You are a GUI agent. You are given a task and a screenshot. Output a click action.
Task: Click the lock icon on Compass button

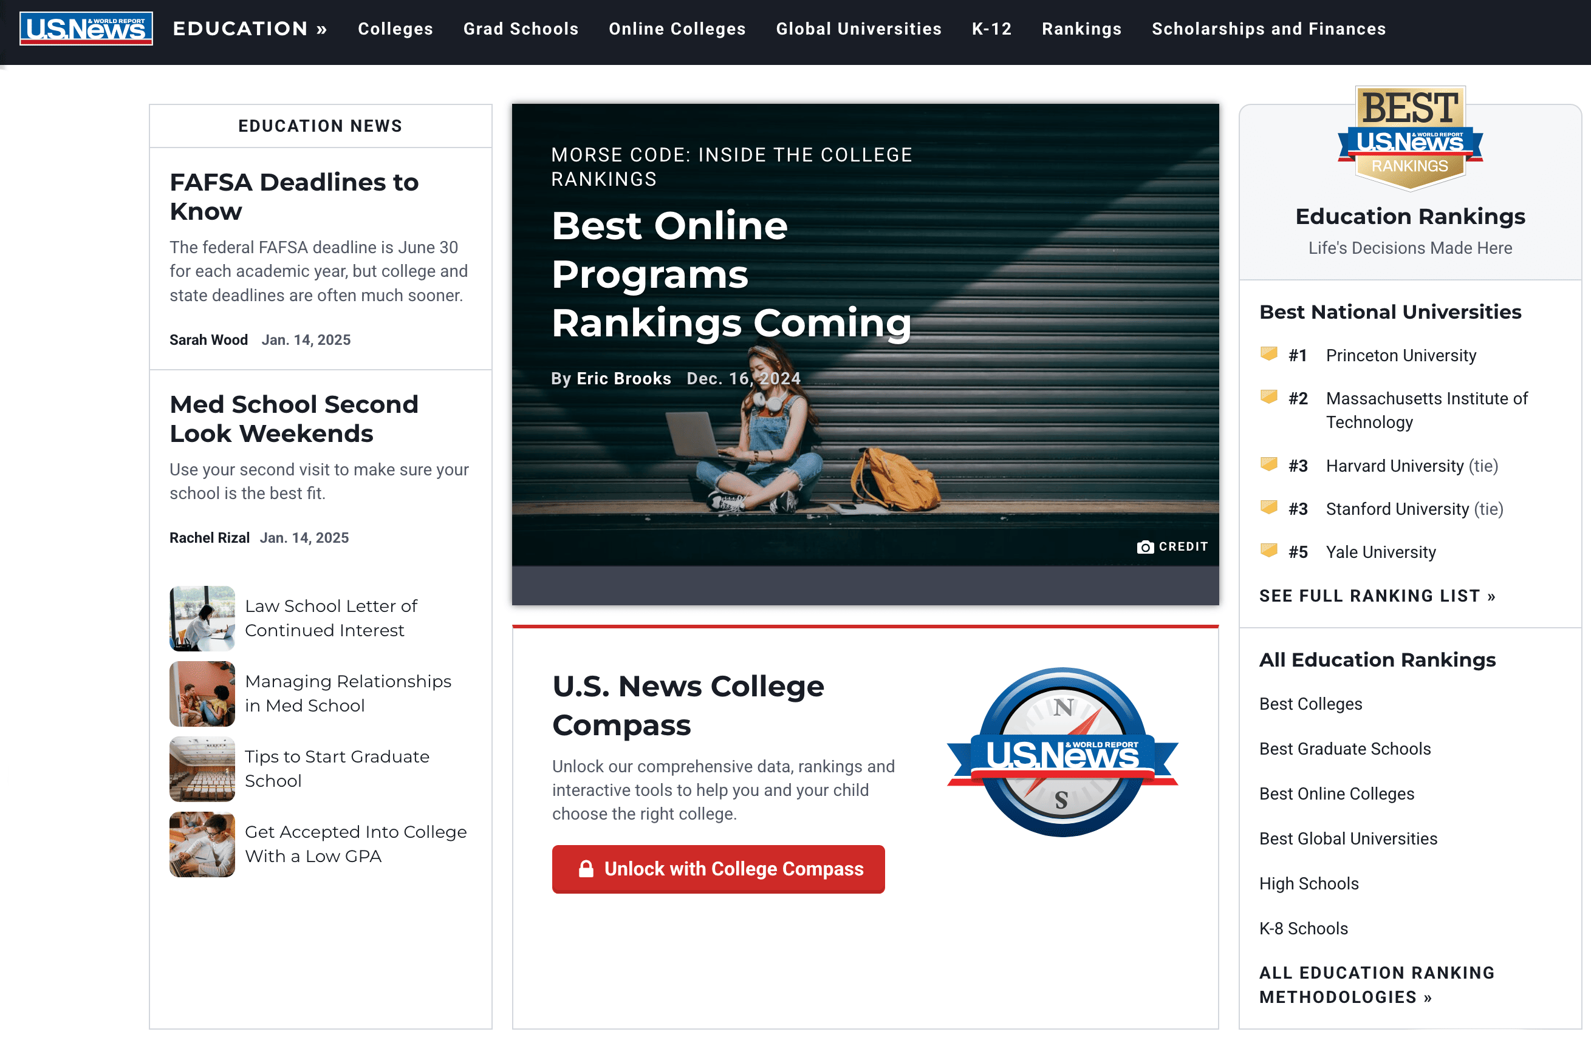[x=586, y=869]
